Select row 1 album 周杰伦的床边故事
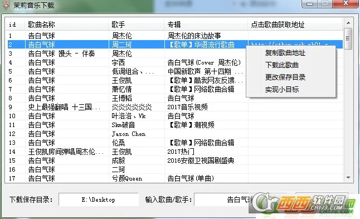Viewport: 360px width, 219px height. [194, 36]
